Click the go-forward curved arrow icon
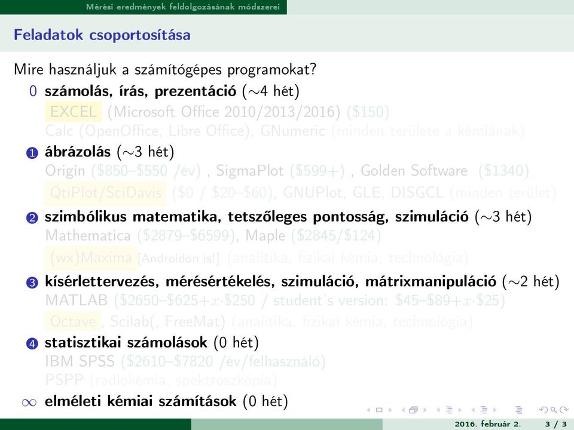574x430 pixels. [x=564, y=410]
